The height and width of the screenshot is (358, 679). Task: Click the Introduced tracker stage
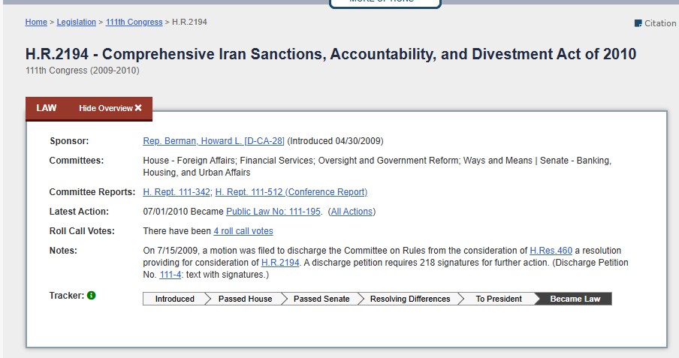174,299
